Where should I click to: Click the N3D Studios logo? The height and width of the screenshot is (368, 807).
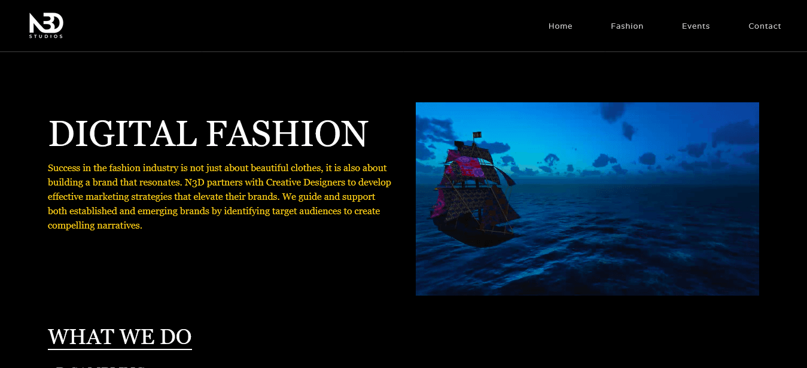point(46,26)
